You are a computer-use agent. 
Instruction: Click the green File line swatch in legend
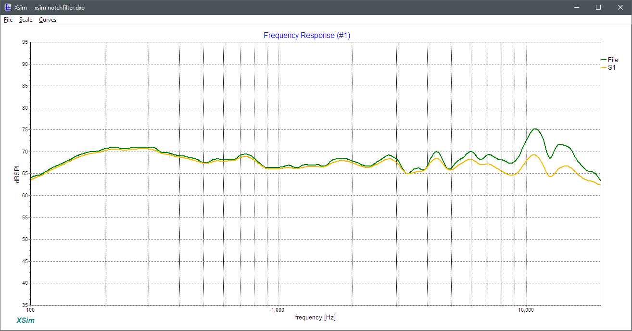[604, 60]
